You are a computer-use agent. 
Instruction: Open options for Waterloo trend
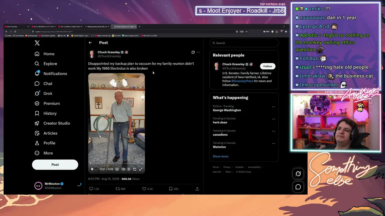coord(273,144)
